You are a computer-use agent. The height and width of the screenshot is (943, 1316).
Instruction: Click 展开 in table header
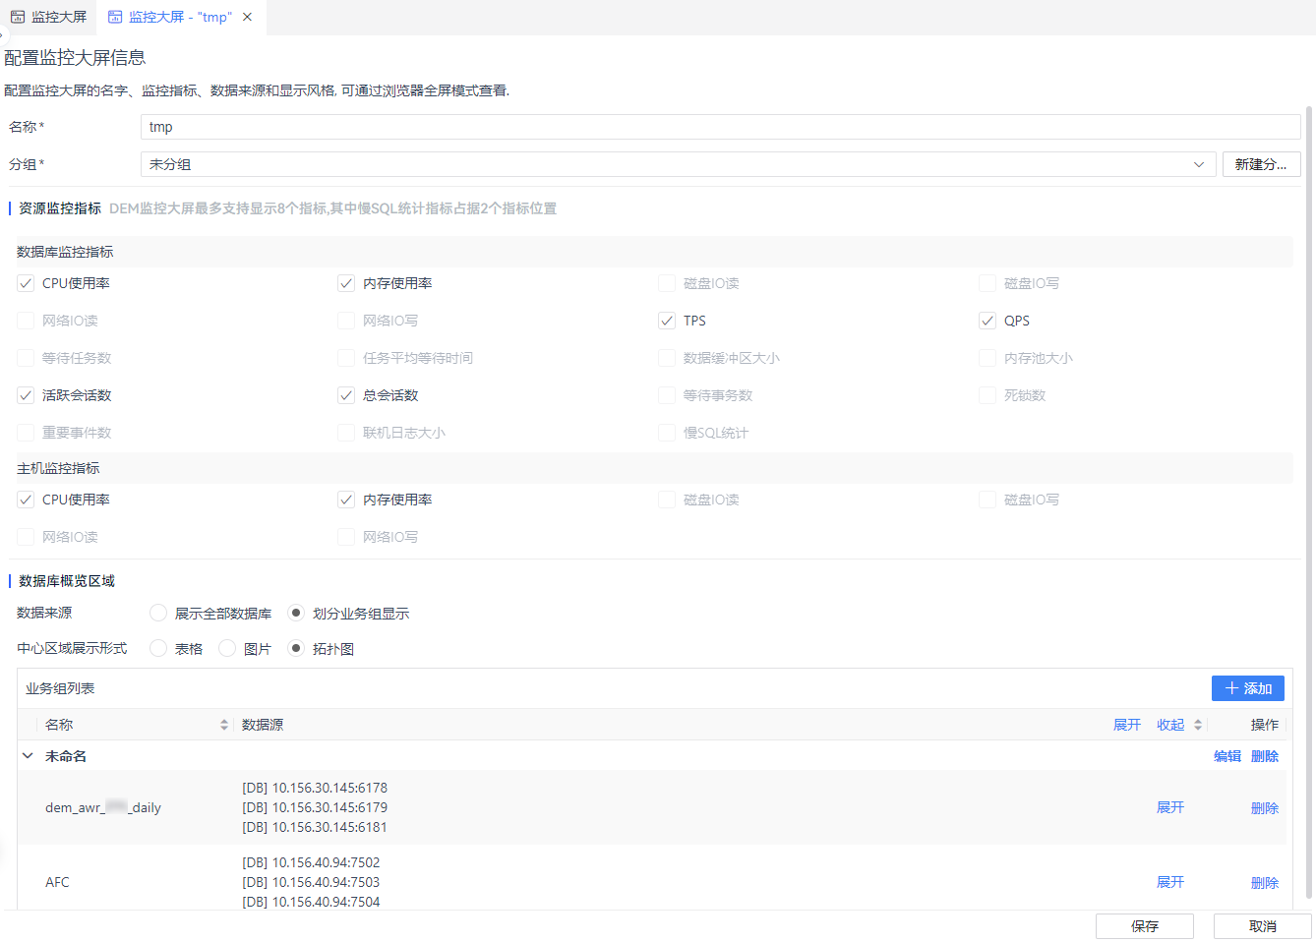[1127, 725]
